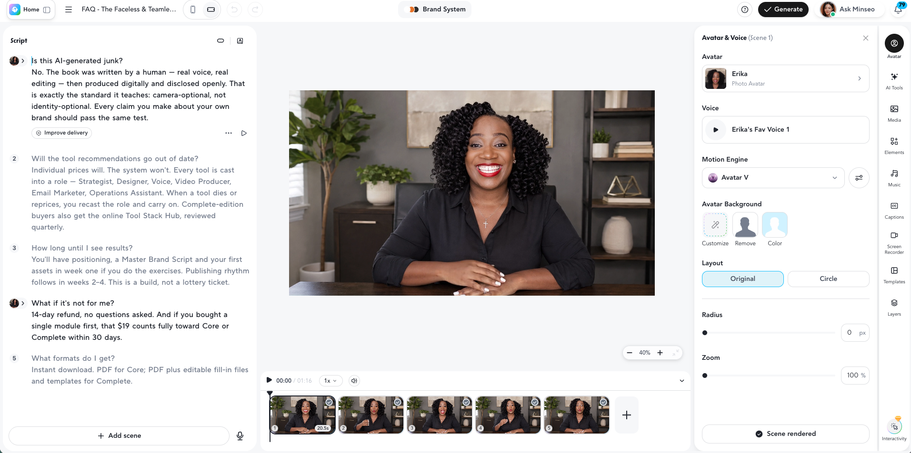This screenshot has height=453, width=911.
Task: Click the undo arrow in top bar
Action: (234, 10)
